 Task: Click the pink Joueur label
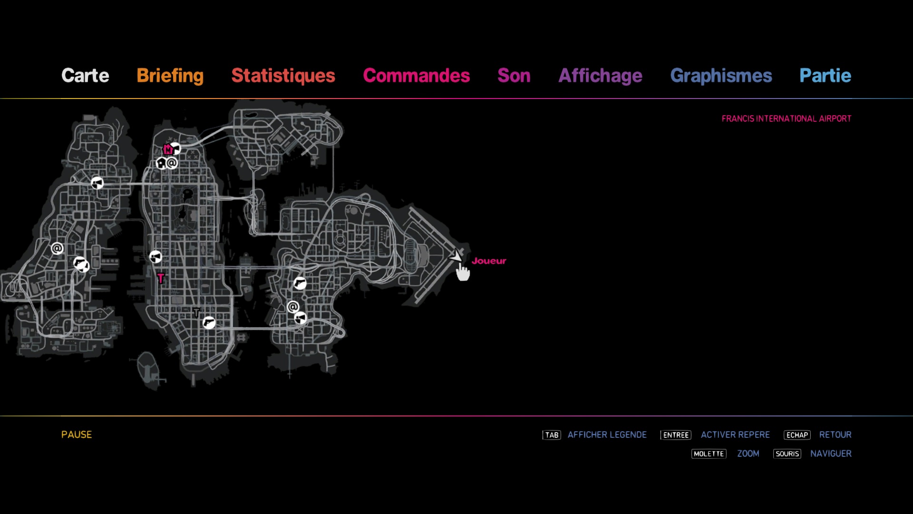(489, 261)
